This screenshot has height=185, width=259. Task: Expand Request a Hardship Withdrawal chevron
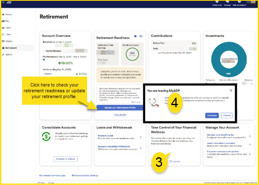click(x=141, y=148)
